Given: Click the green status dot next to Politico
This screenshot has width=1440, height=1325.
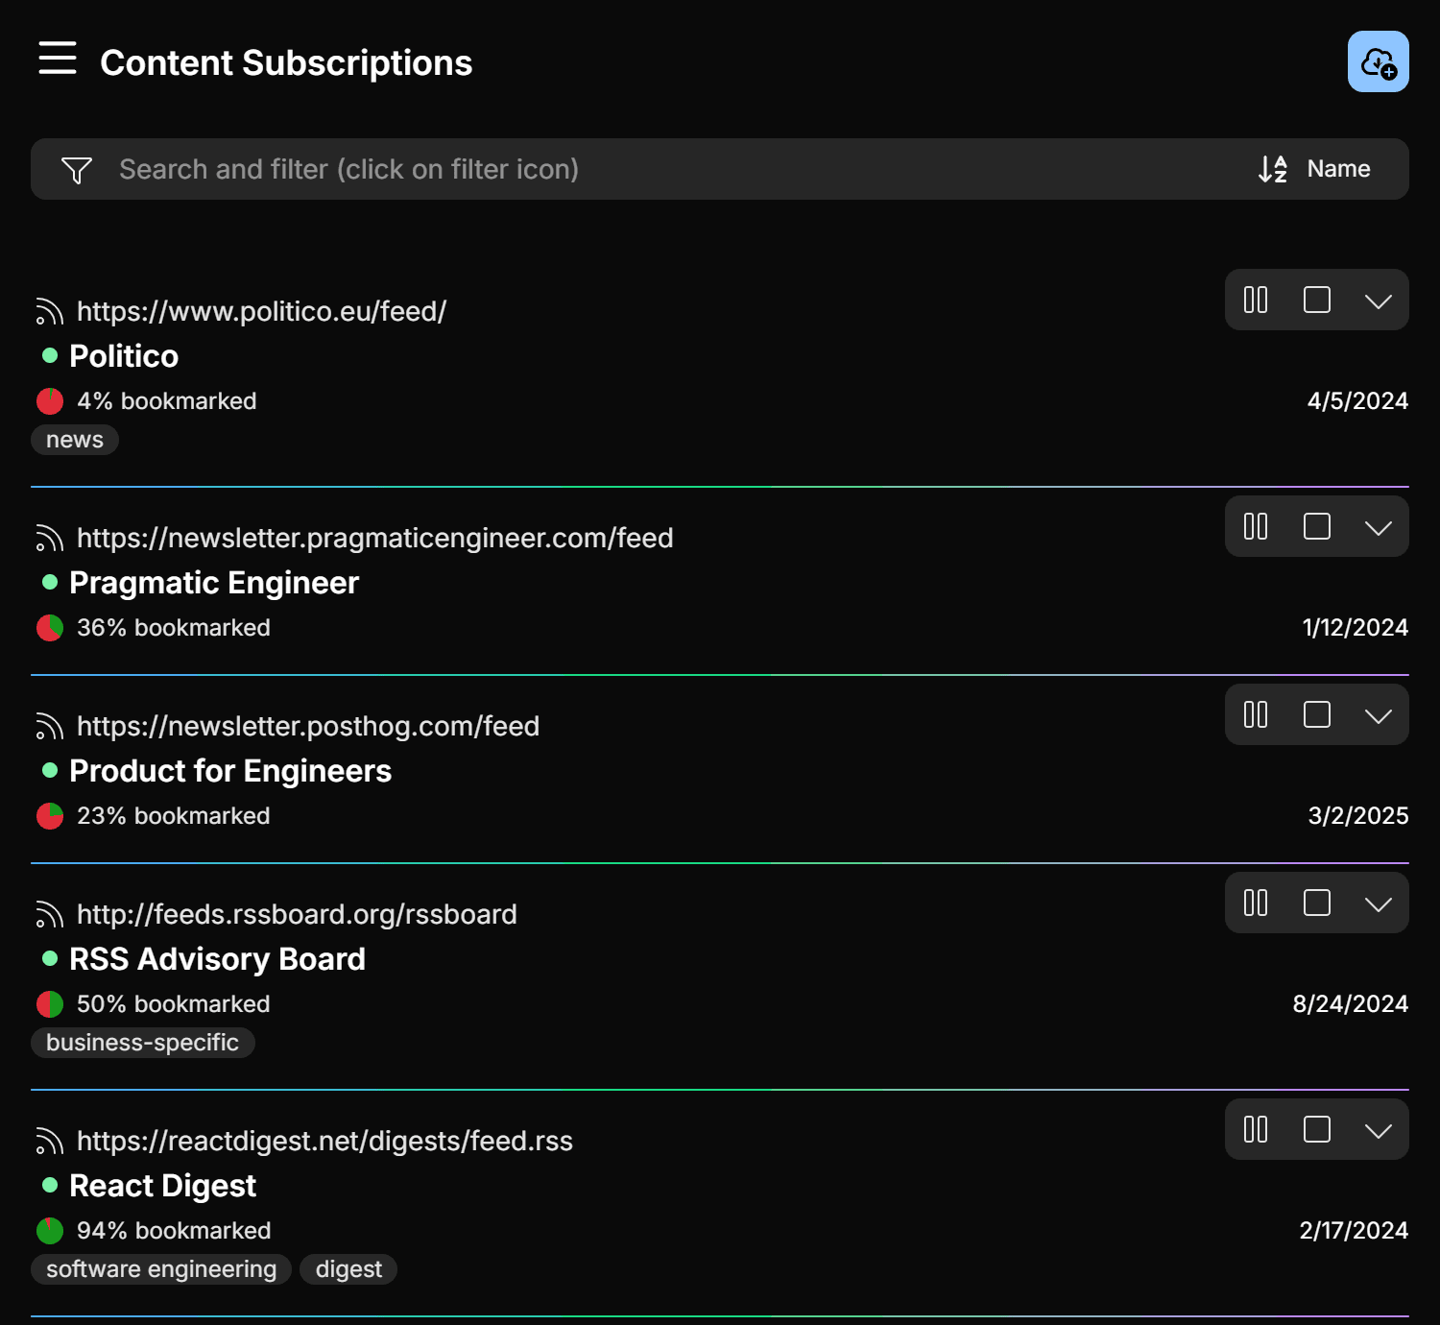Looking at the screenshot, I should [50, 354].
